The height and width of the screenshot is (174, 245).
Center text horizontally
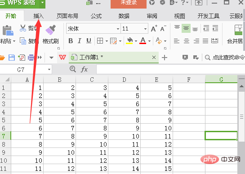click(187, 41)
